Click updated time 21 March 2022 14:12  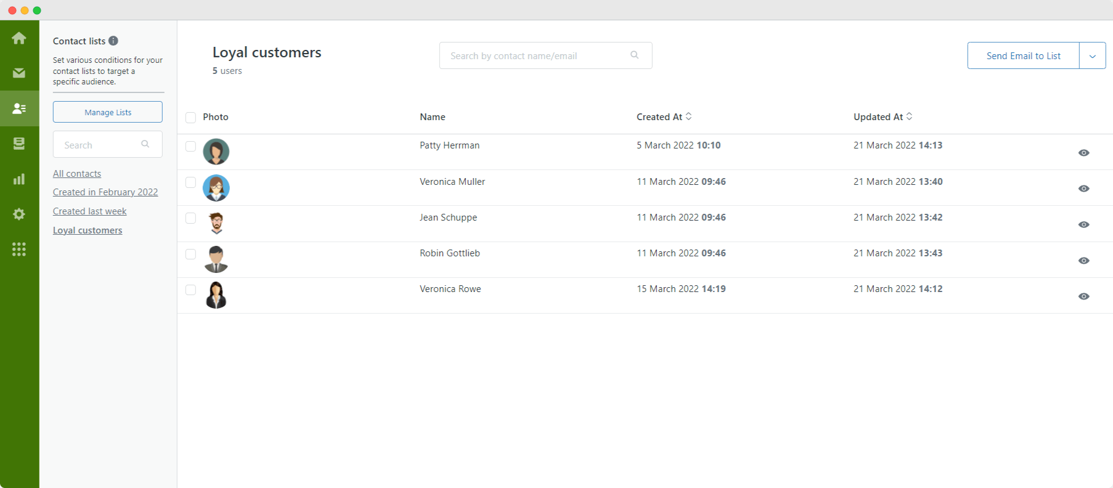898,289
